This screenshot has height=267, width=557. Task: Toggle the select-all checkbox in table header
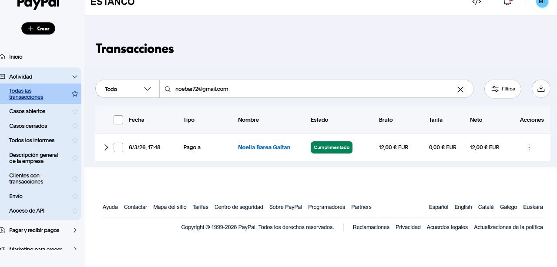[118, 120]
